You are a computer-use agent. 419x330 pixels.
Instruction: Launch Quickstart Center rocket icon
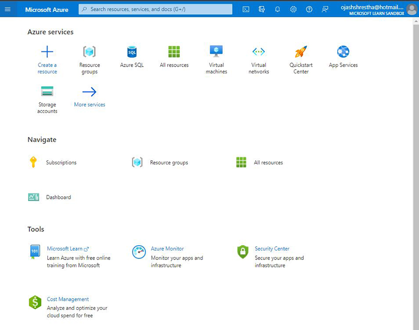pyautogui.click(x=301, y=52)
